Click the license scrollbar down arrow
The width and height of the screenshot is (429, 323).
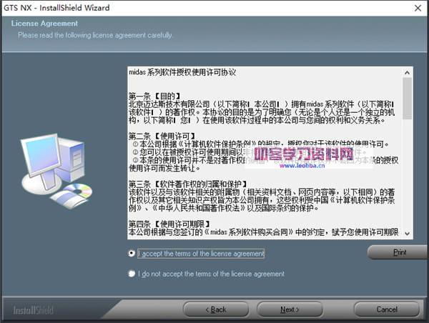click(407, 233)
